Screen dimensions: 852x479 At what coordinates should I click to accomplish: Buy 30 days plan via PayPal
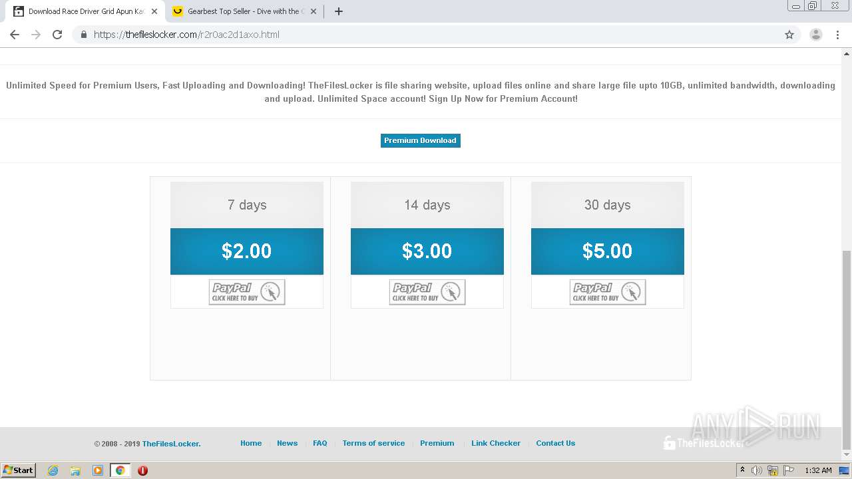(x=608, y=292)
